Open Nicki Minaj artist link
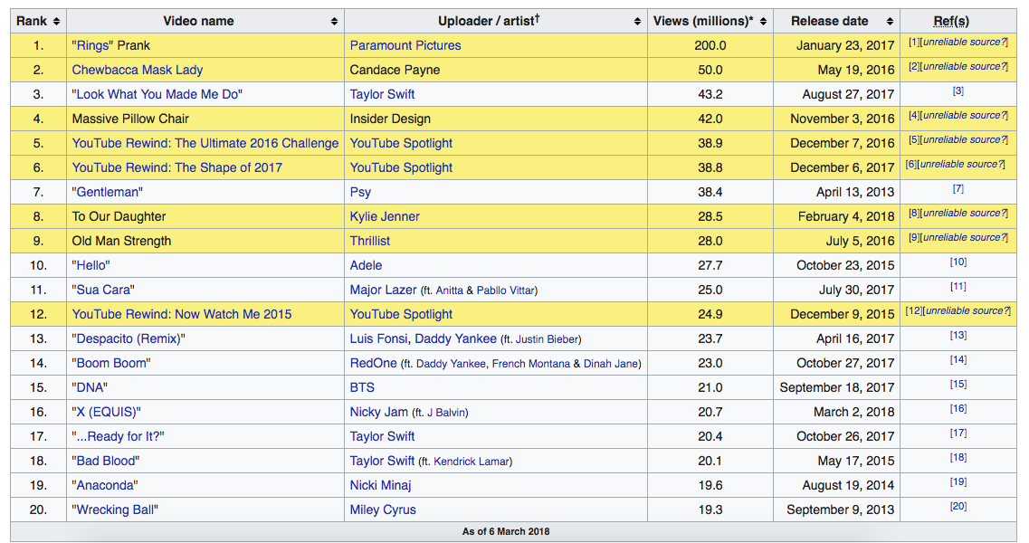Viewport: 1029px width, 543px height. 381,486
